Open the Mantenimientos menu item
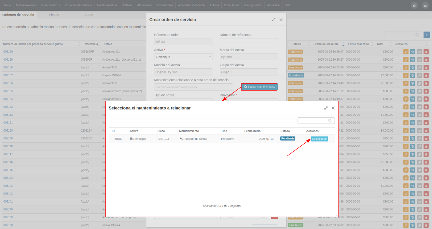The height and width of the screenshot is (229, 432). pos(26,5)
